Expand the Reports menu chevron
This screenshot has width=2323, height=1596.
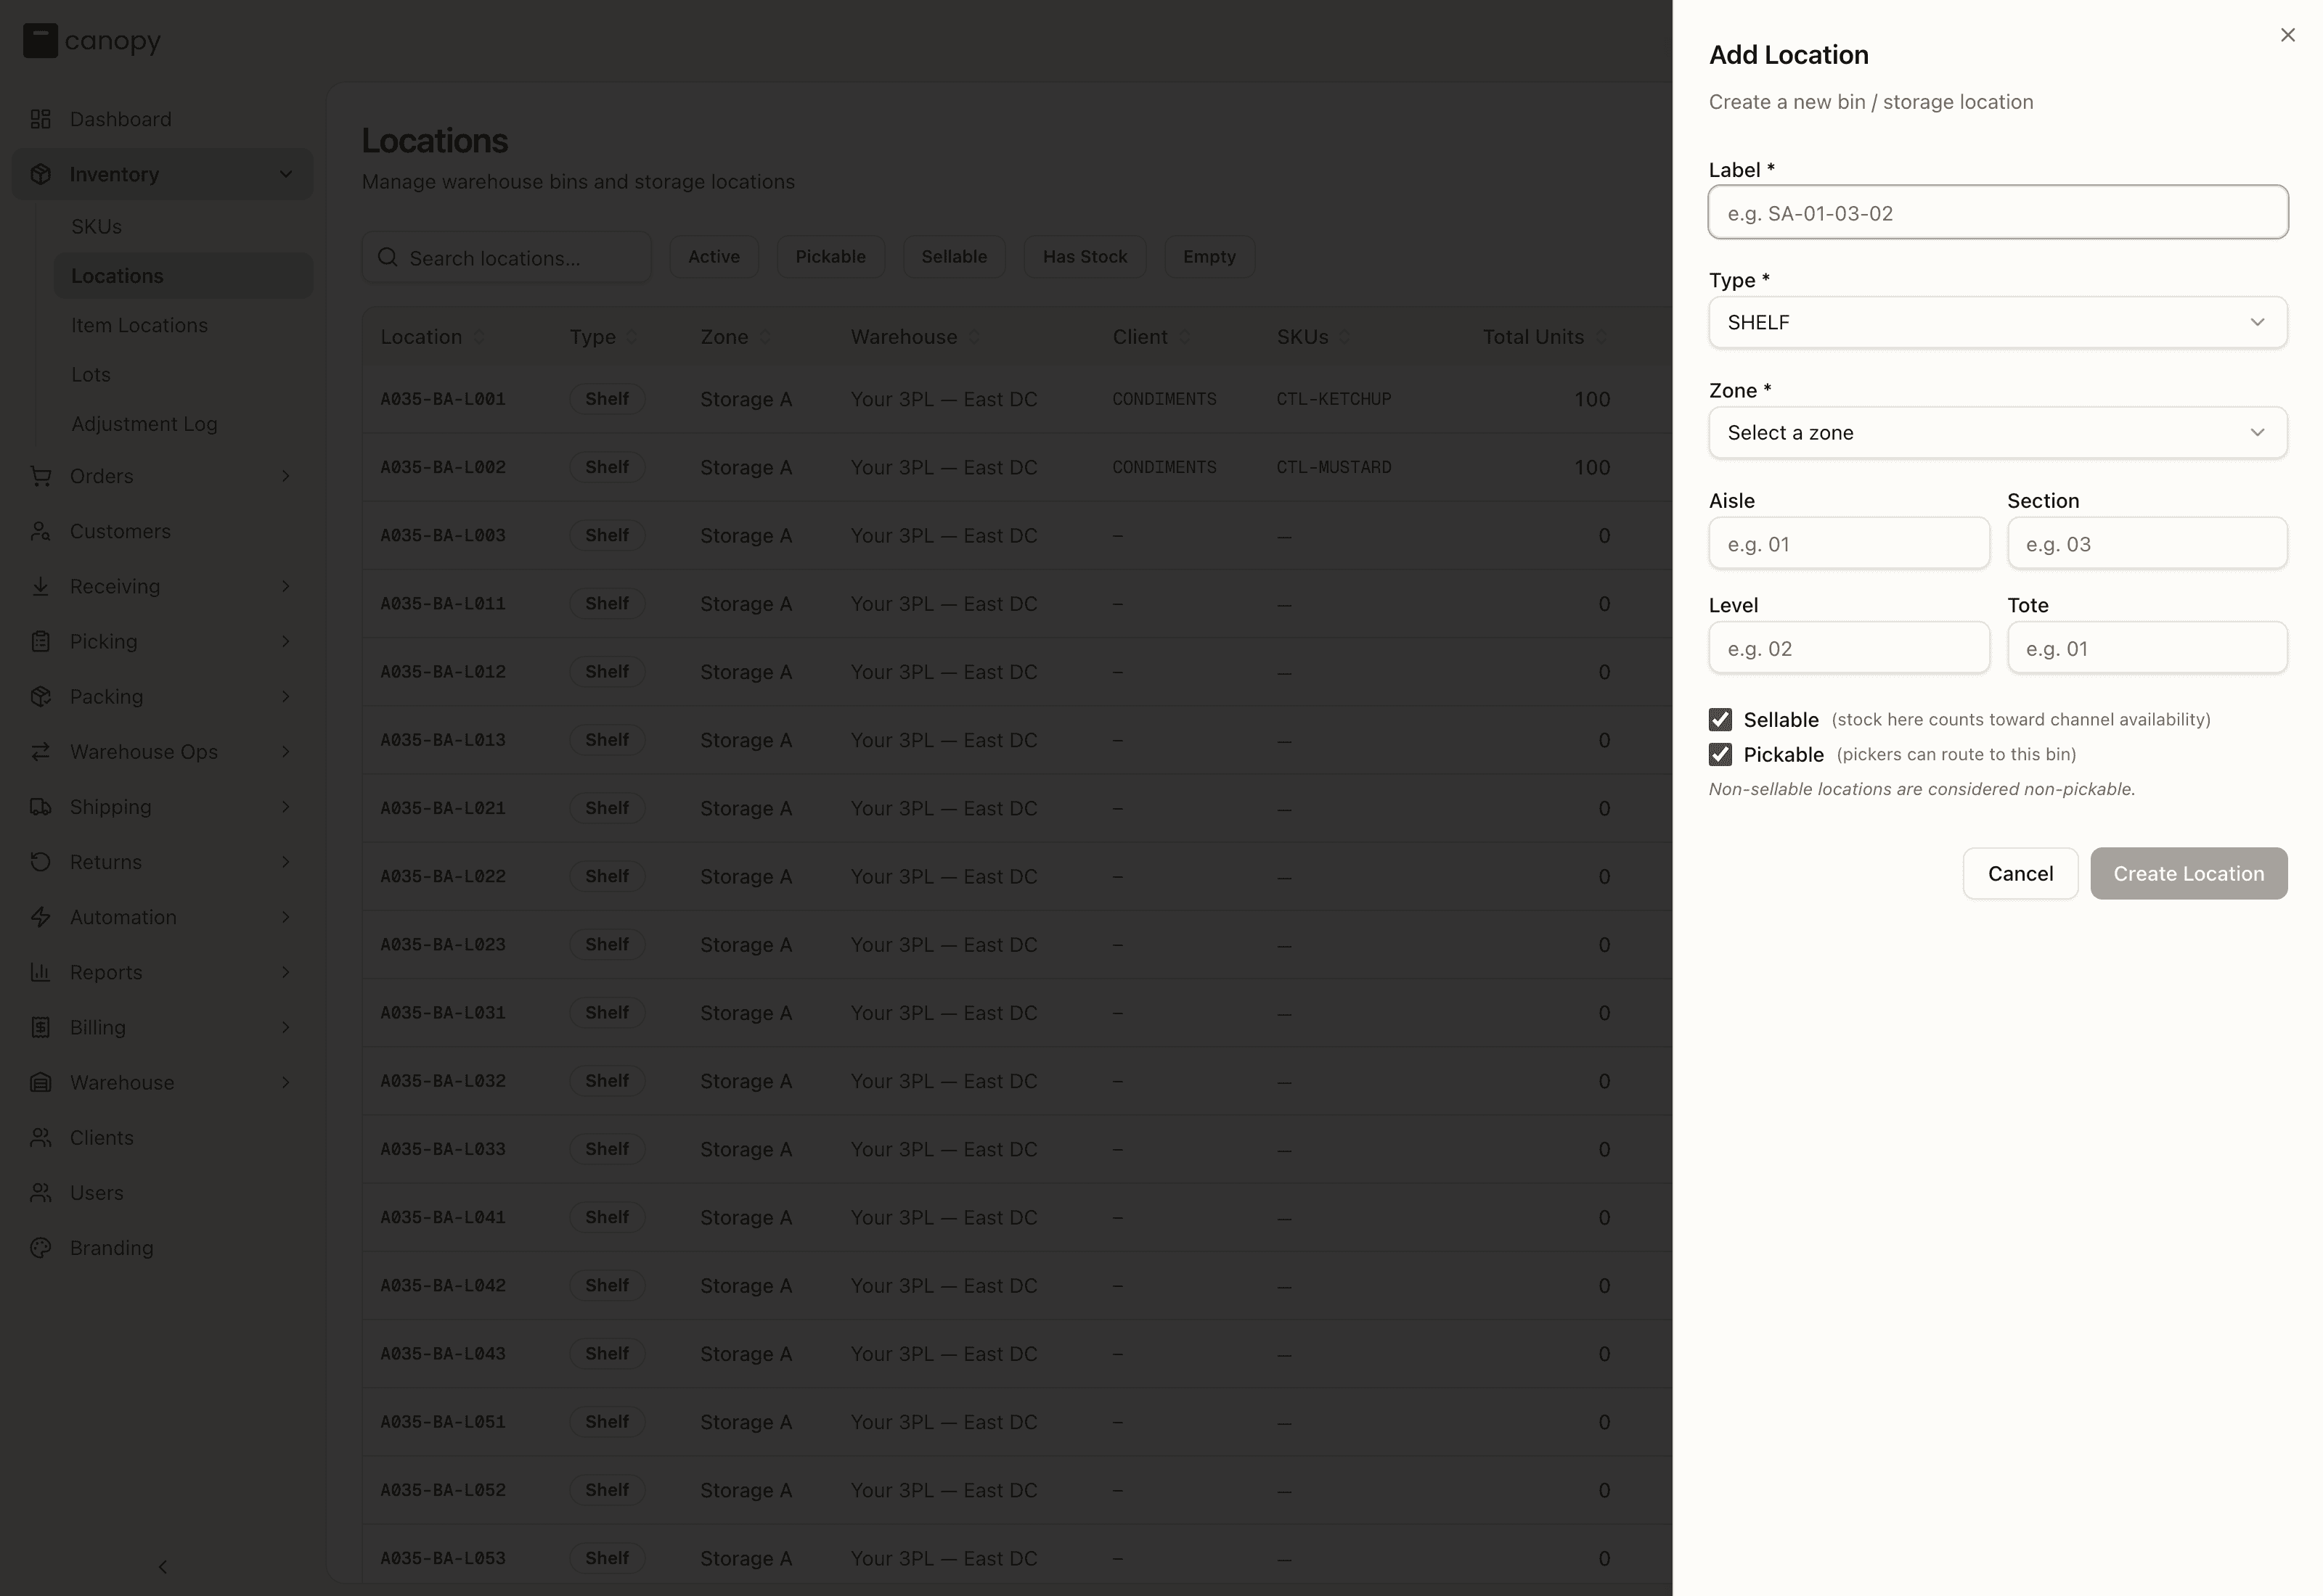coord(286,972)
